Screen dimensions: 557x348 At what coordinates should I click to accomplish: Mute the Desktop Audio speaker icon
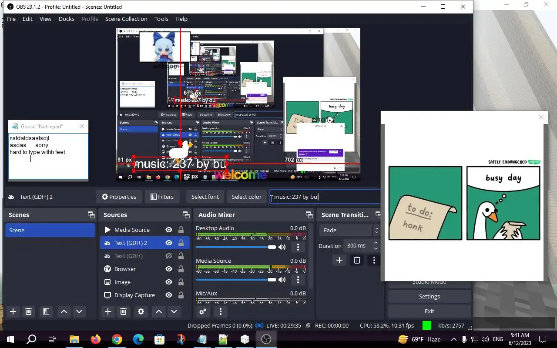(282, 247)
